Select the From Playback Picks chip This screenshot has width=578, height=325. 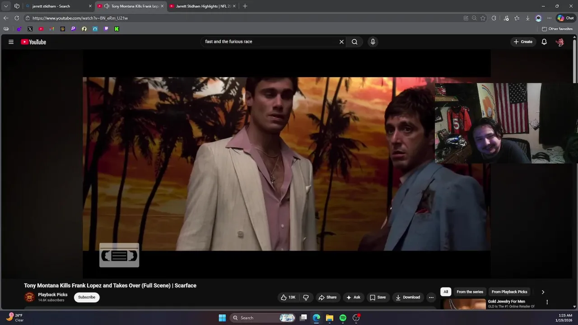pyautogui.click(x=509, y=292)
